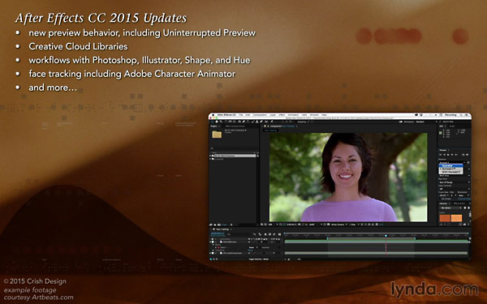The width and height of the screenshot is (487, 304).
Task: Open the Layer menu
Action: [273, 115]
